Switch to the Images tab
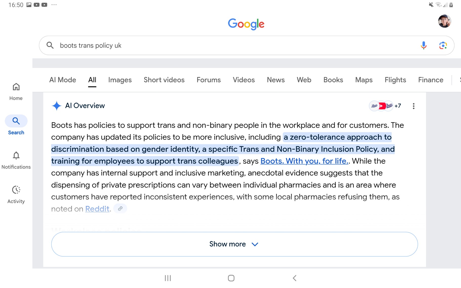Image resolution: width=461 pixels, height=288 pixels. click(120, 80)
